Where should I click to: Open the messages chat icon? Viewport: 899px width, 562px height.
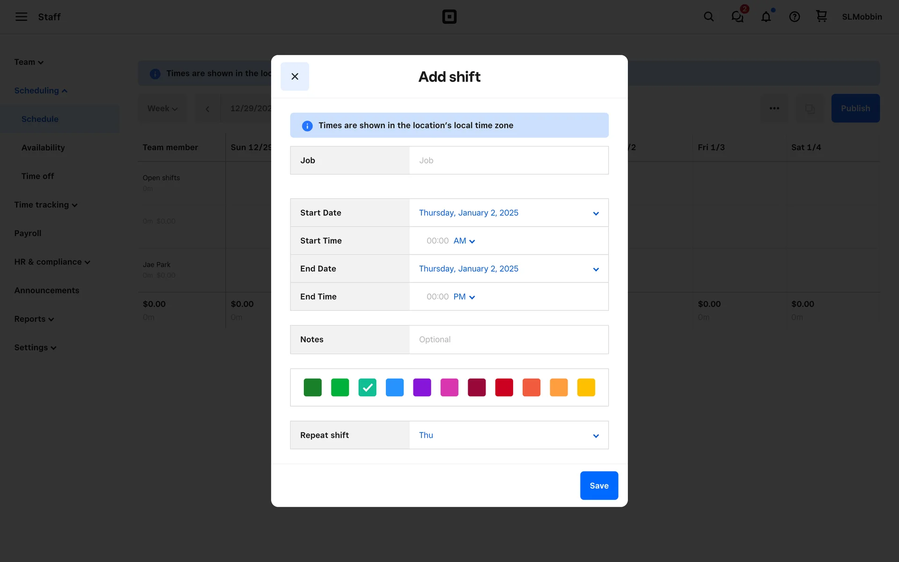point(737,17)
